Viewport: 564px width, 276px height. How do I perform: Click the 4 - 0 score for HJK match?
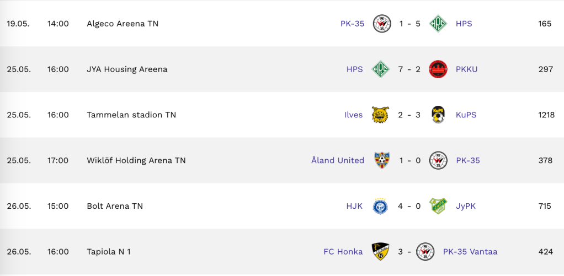tap(409, 206)
